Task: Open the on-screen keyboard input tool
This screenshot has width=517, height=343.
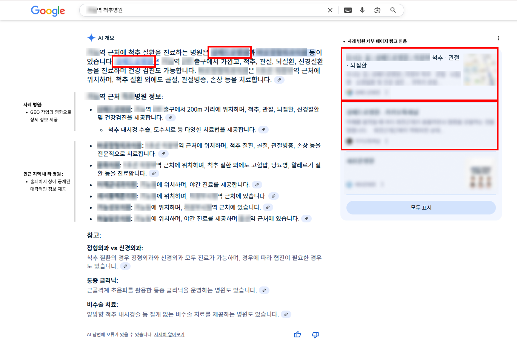Action: (348, 10)
